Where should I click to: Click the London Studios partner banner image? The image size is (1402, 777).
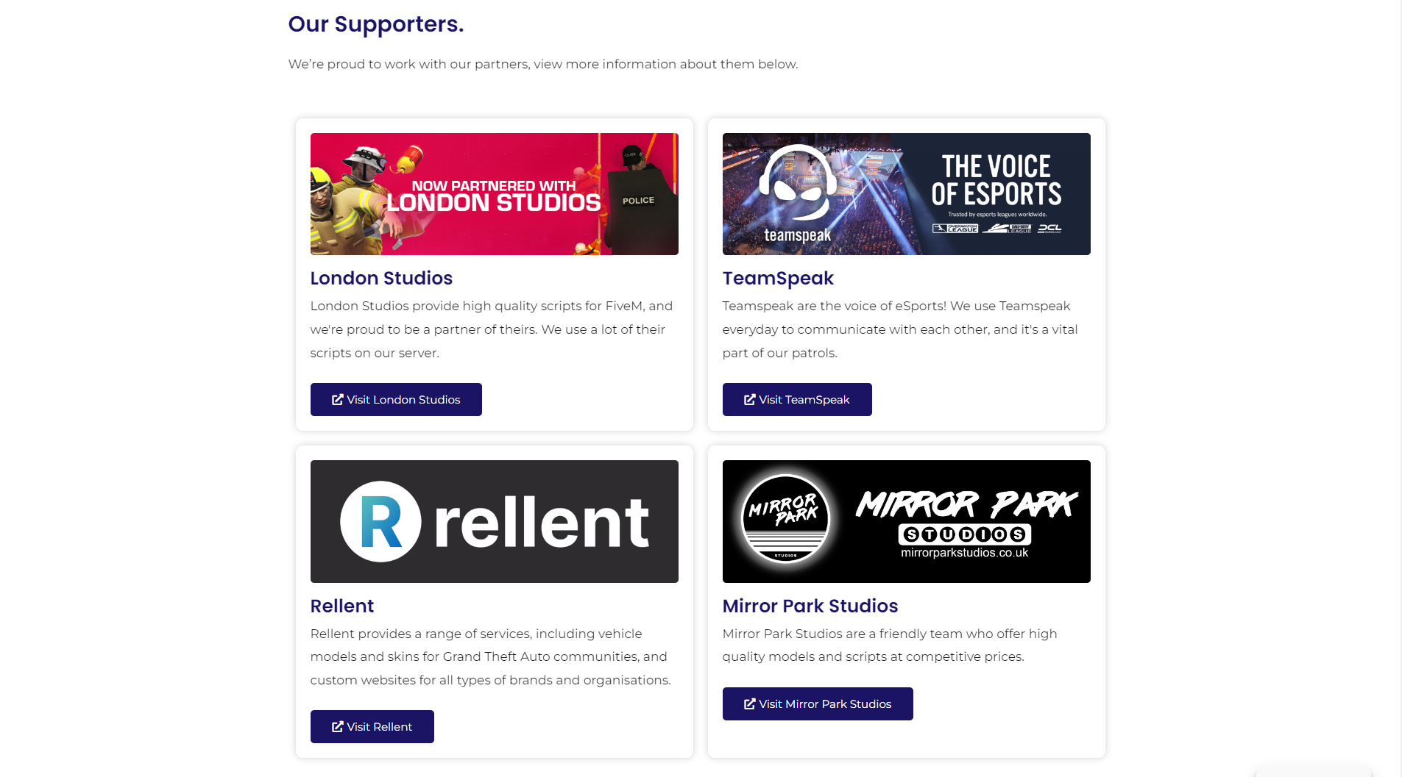494,194
